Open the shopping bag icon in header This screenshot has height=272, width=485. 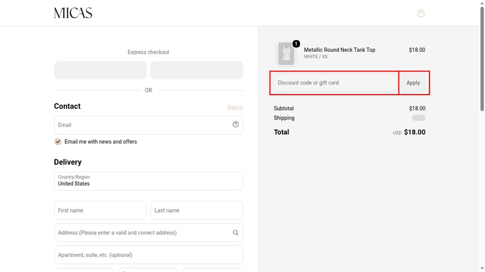tap(421, 13)
